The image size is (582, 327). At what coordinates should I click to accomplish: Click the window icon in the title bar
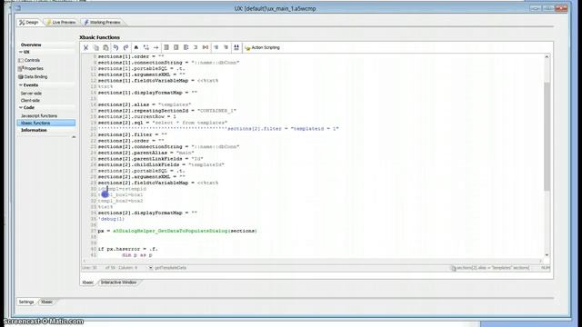[18, 8]
